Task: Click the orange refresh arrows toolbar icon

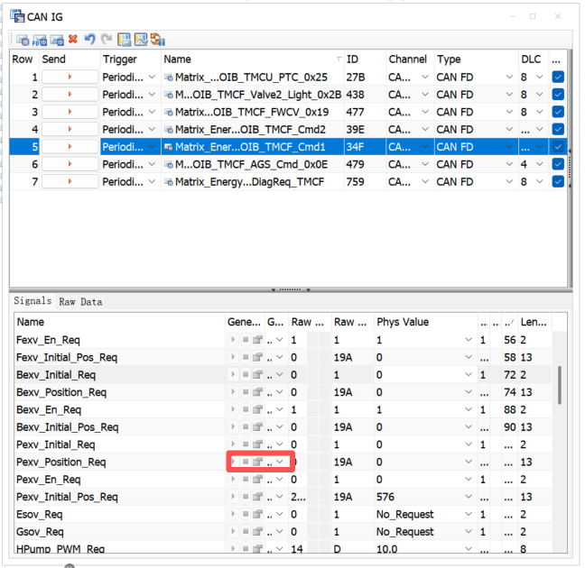Action: coord(158,39)
